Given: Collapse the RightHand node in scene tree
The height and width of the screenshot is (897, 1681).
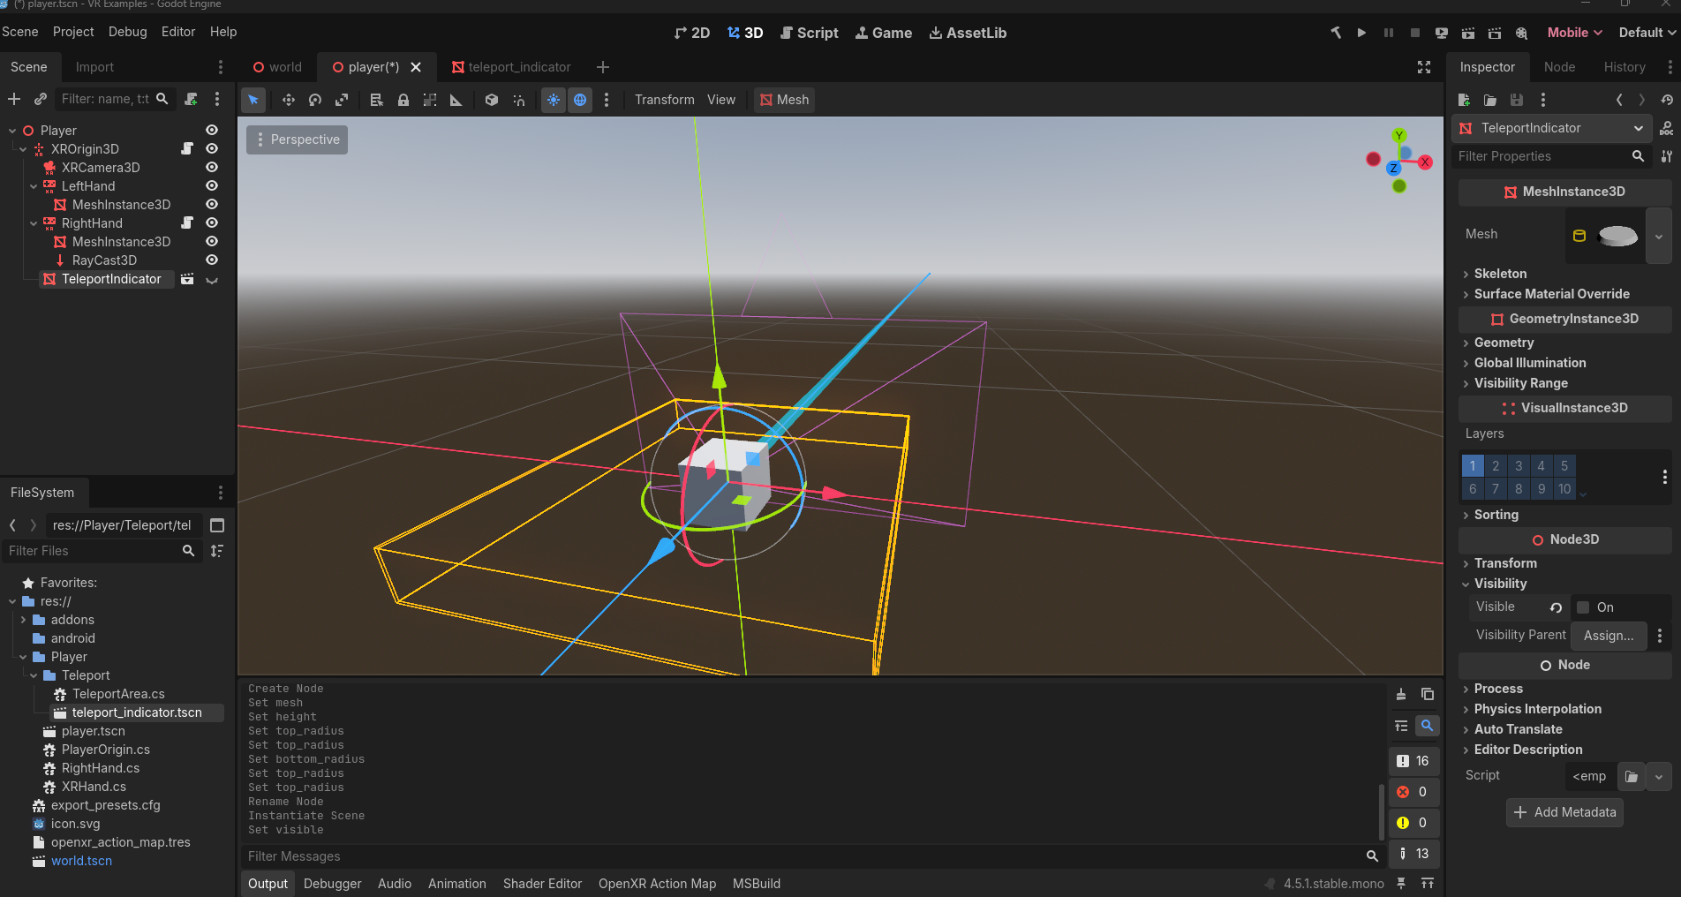Looking at the screenshot, I should click(34, 223).
